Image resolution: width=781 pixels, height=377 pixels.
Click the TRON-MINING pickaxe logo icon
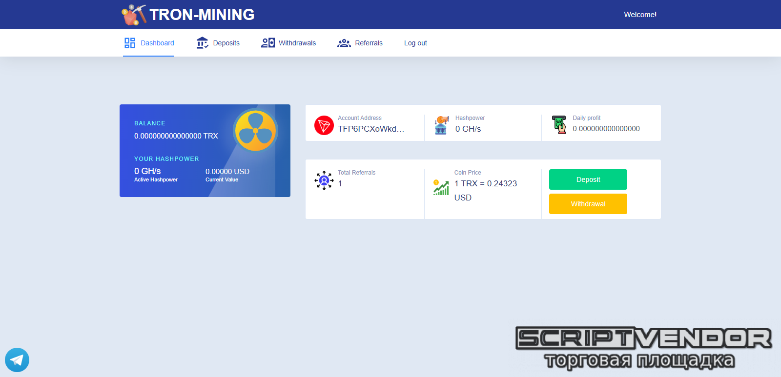[134, 15]
